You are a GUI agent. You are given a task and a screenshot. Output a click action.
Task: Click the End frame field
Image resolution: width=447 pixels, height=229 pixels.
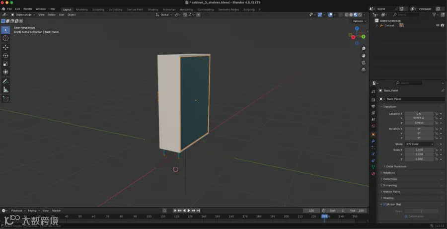coord(357,211)
